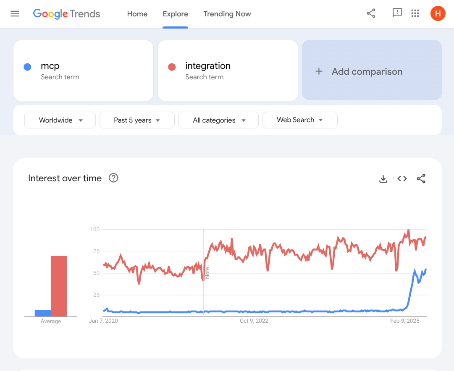This screenshot has height=371, width=454.
Task: Open the Trending Now tab
Action: 227,14
